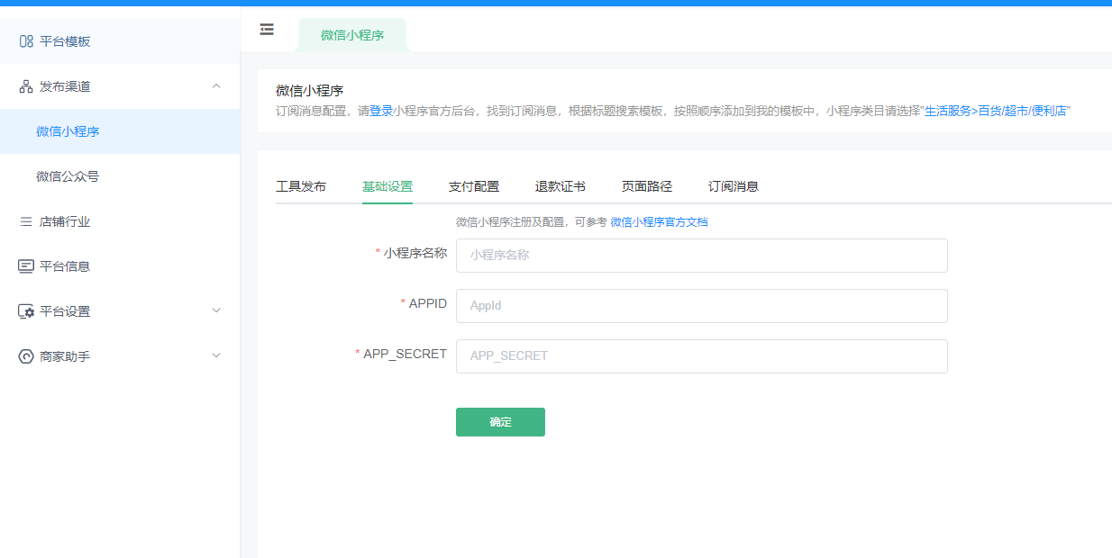This screenshot has width=1112, height=558.
Task: Switch to the 页面路径 tab
Action: click(647, 186)
